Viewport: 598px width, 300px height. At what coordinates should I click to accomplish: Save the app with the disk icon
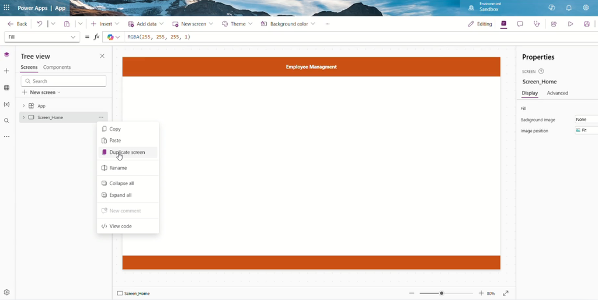pyautogui.click(x=587, y=23)
